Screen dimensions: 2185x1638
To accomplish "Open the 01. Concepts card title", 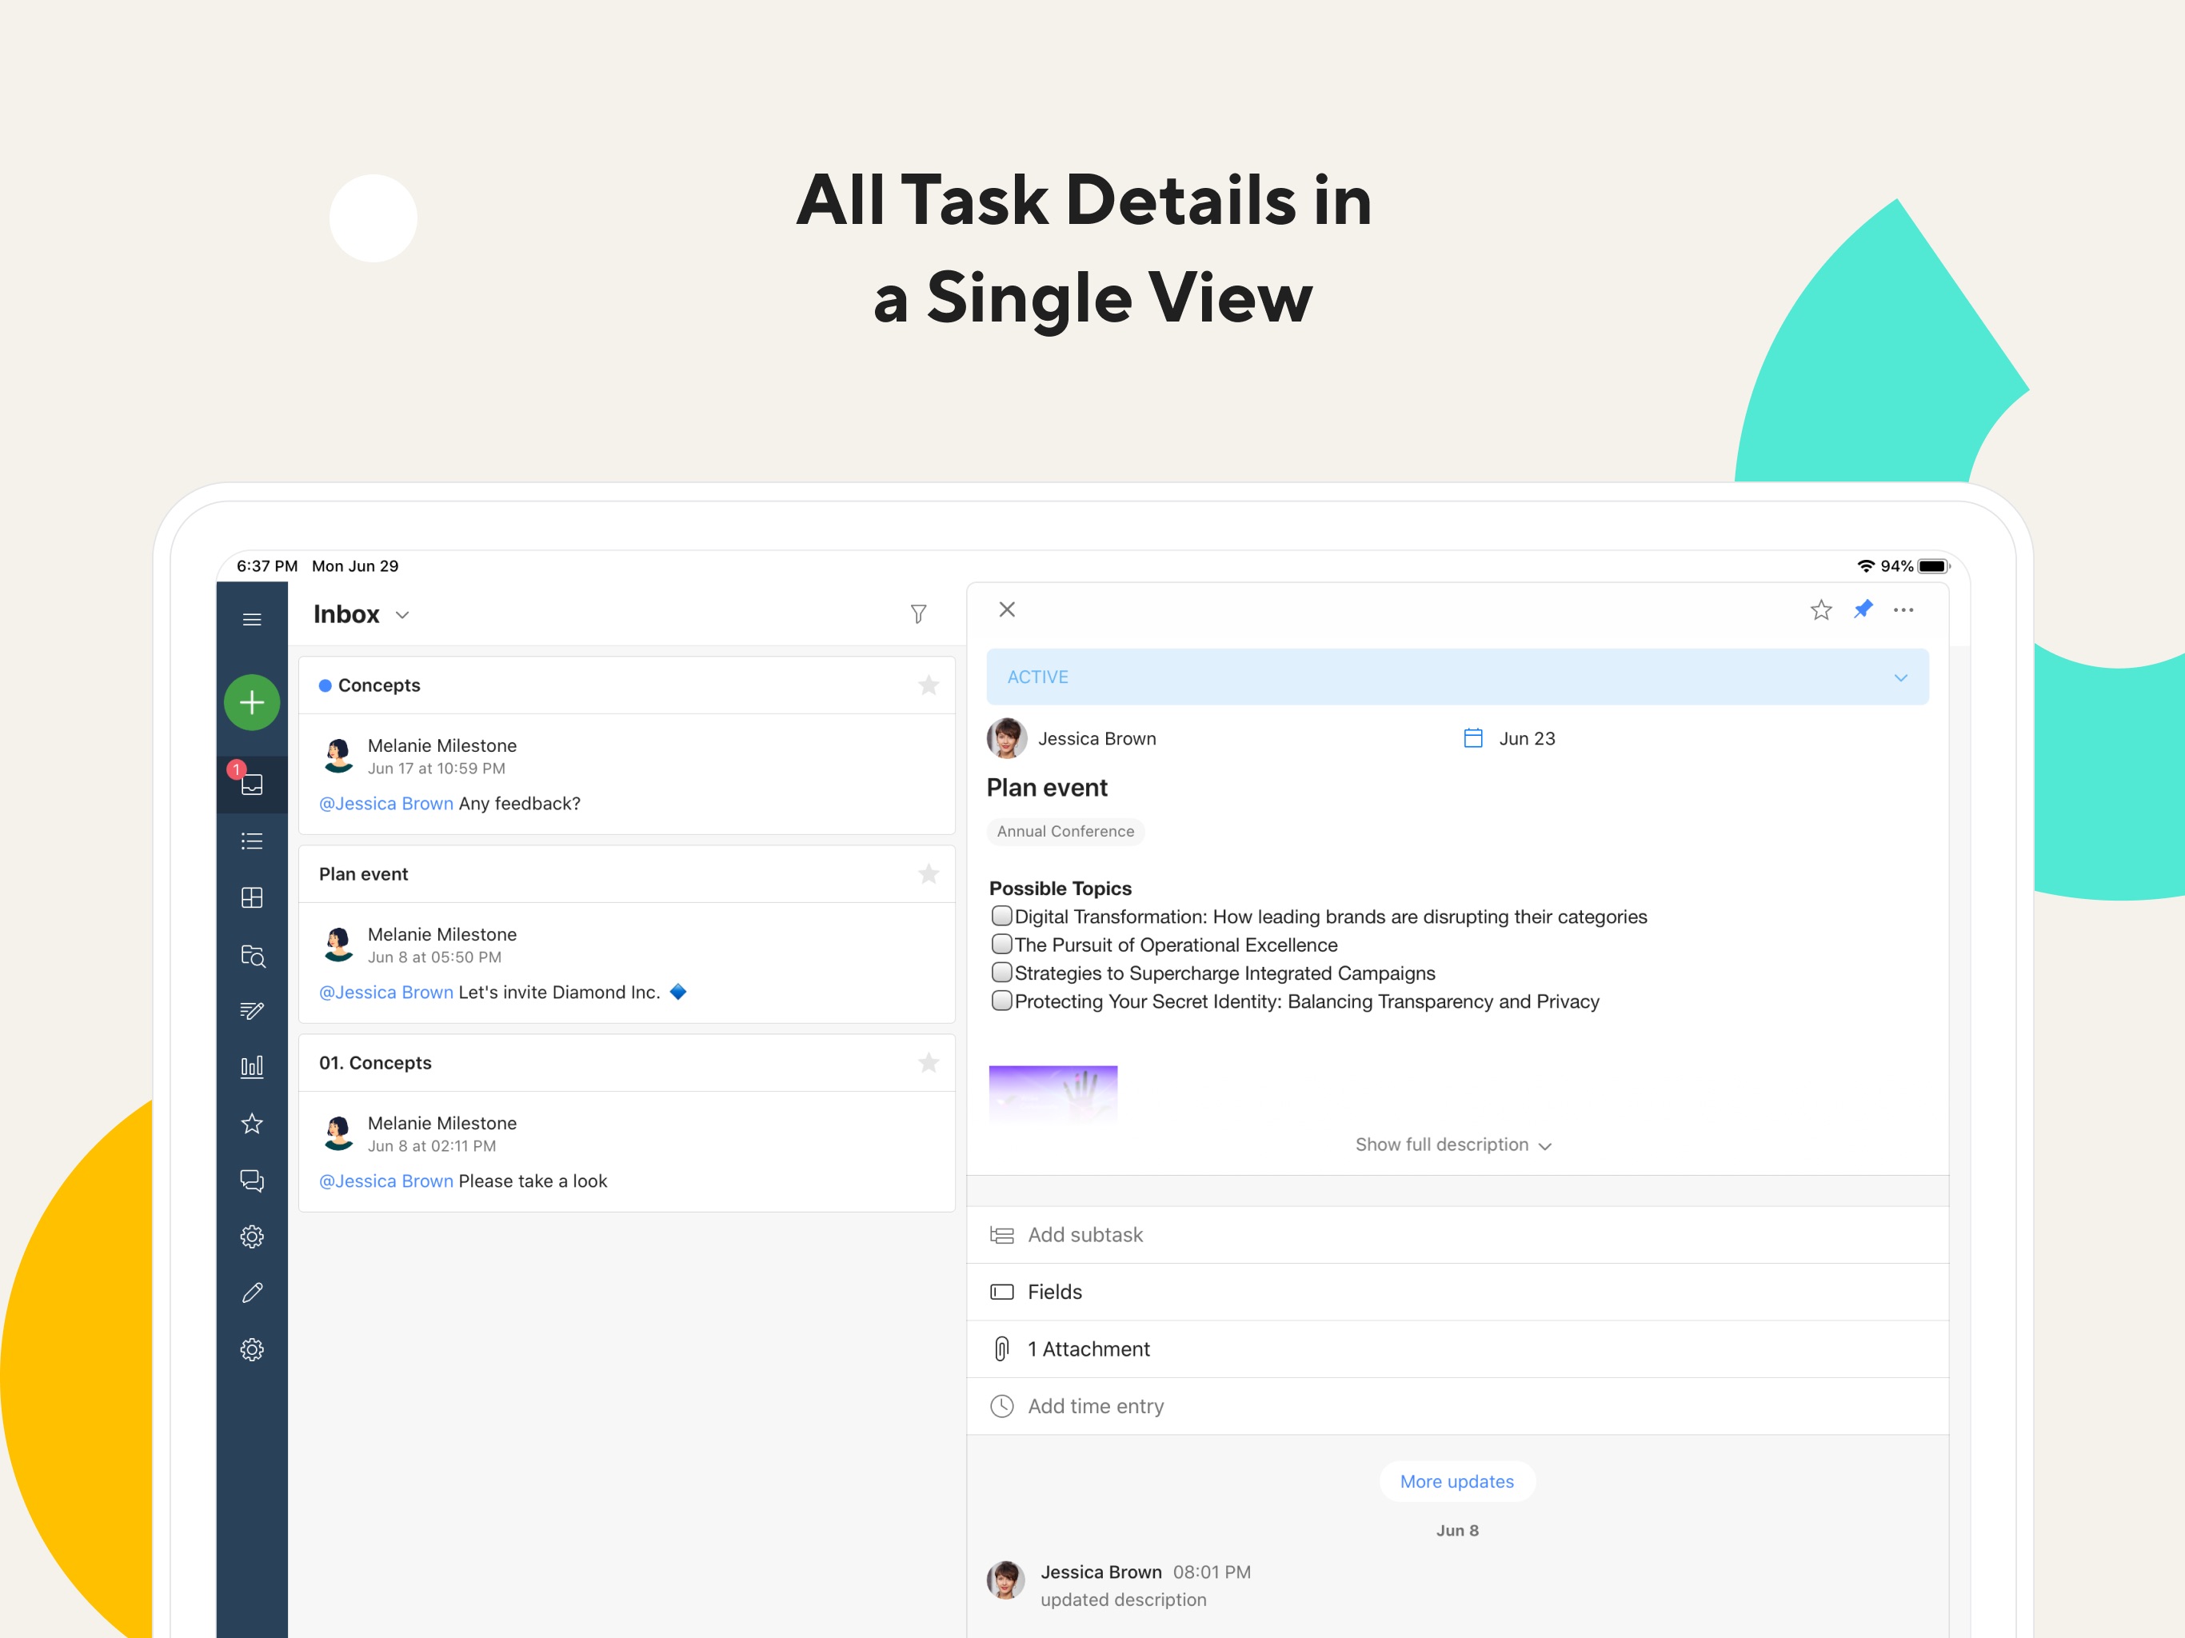I will (x=375, y=1062).
